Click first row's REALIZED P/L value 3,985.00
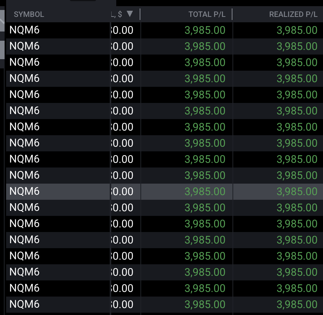 297,30
